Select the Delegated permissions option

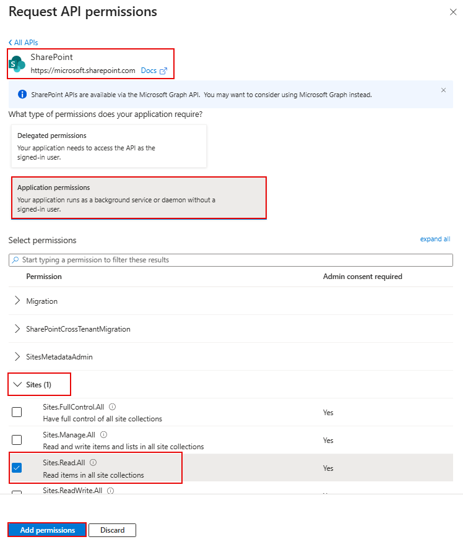click(109, 146)
